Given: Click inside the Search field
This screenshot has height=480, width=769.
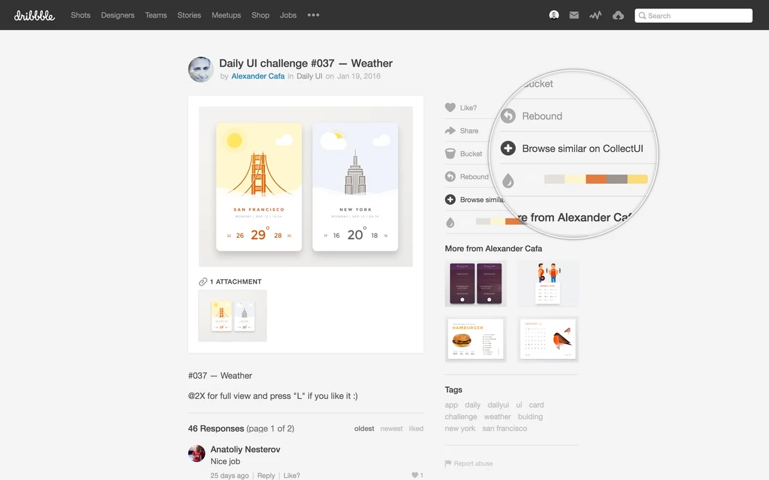Looking at the screenshot, I should click(693, 16).
